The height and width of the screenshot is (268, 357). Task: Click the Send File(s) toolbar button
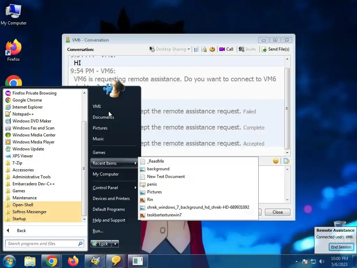point(275,49)
